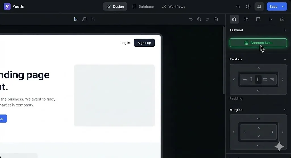291x158 pixels.
Task: Select the two vertical bars alignment option
Action: [258, 79]
